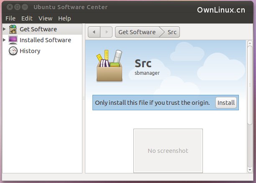Open the View menu
Image resolution: width=256 pixels, height=183 pixels.
pos(45,18)
